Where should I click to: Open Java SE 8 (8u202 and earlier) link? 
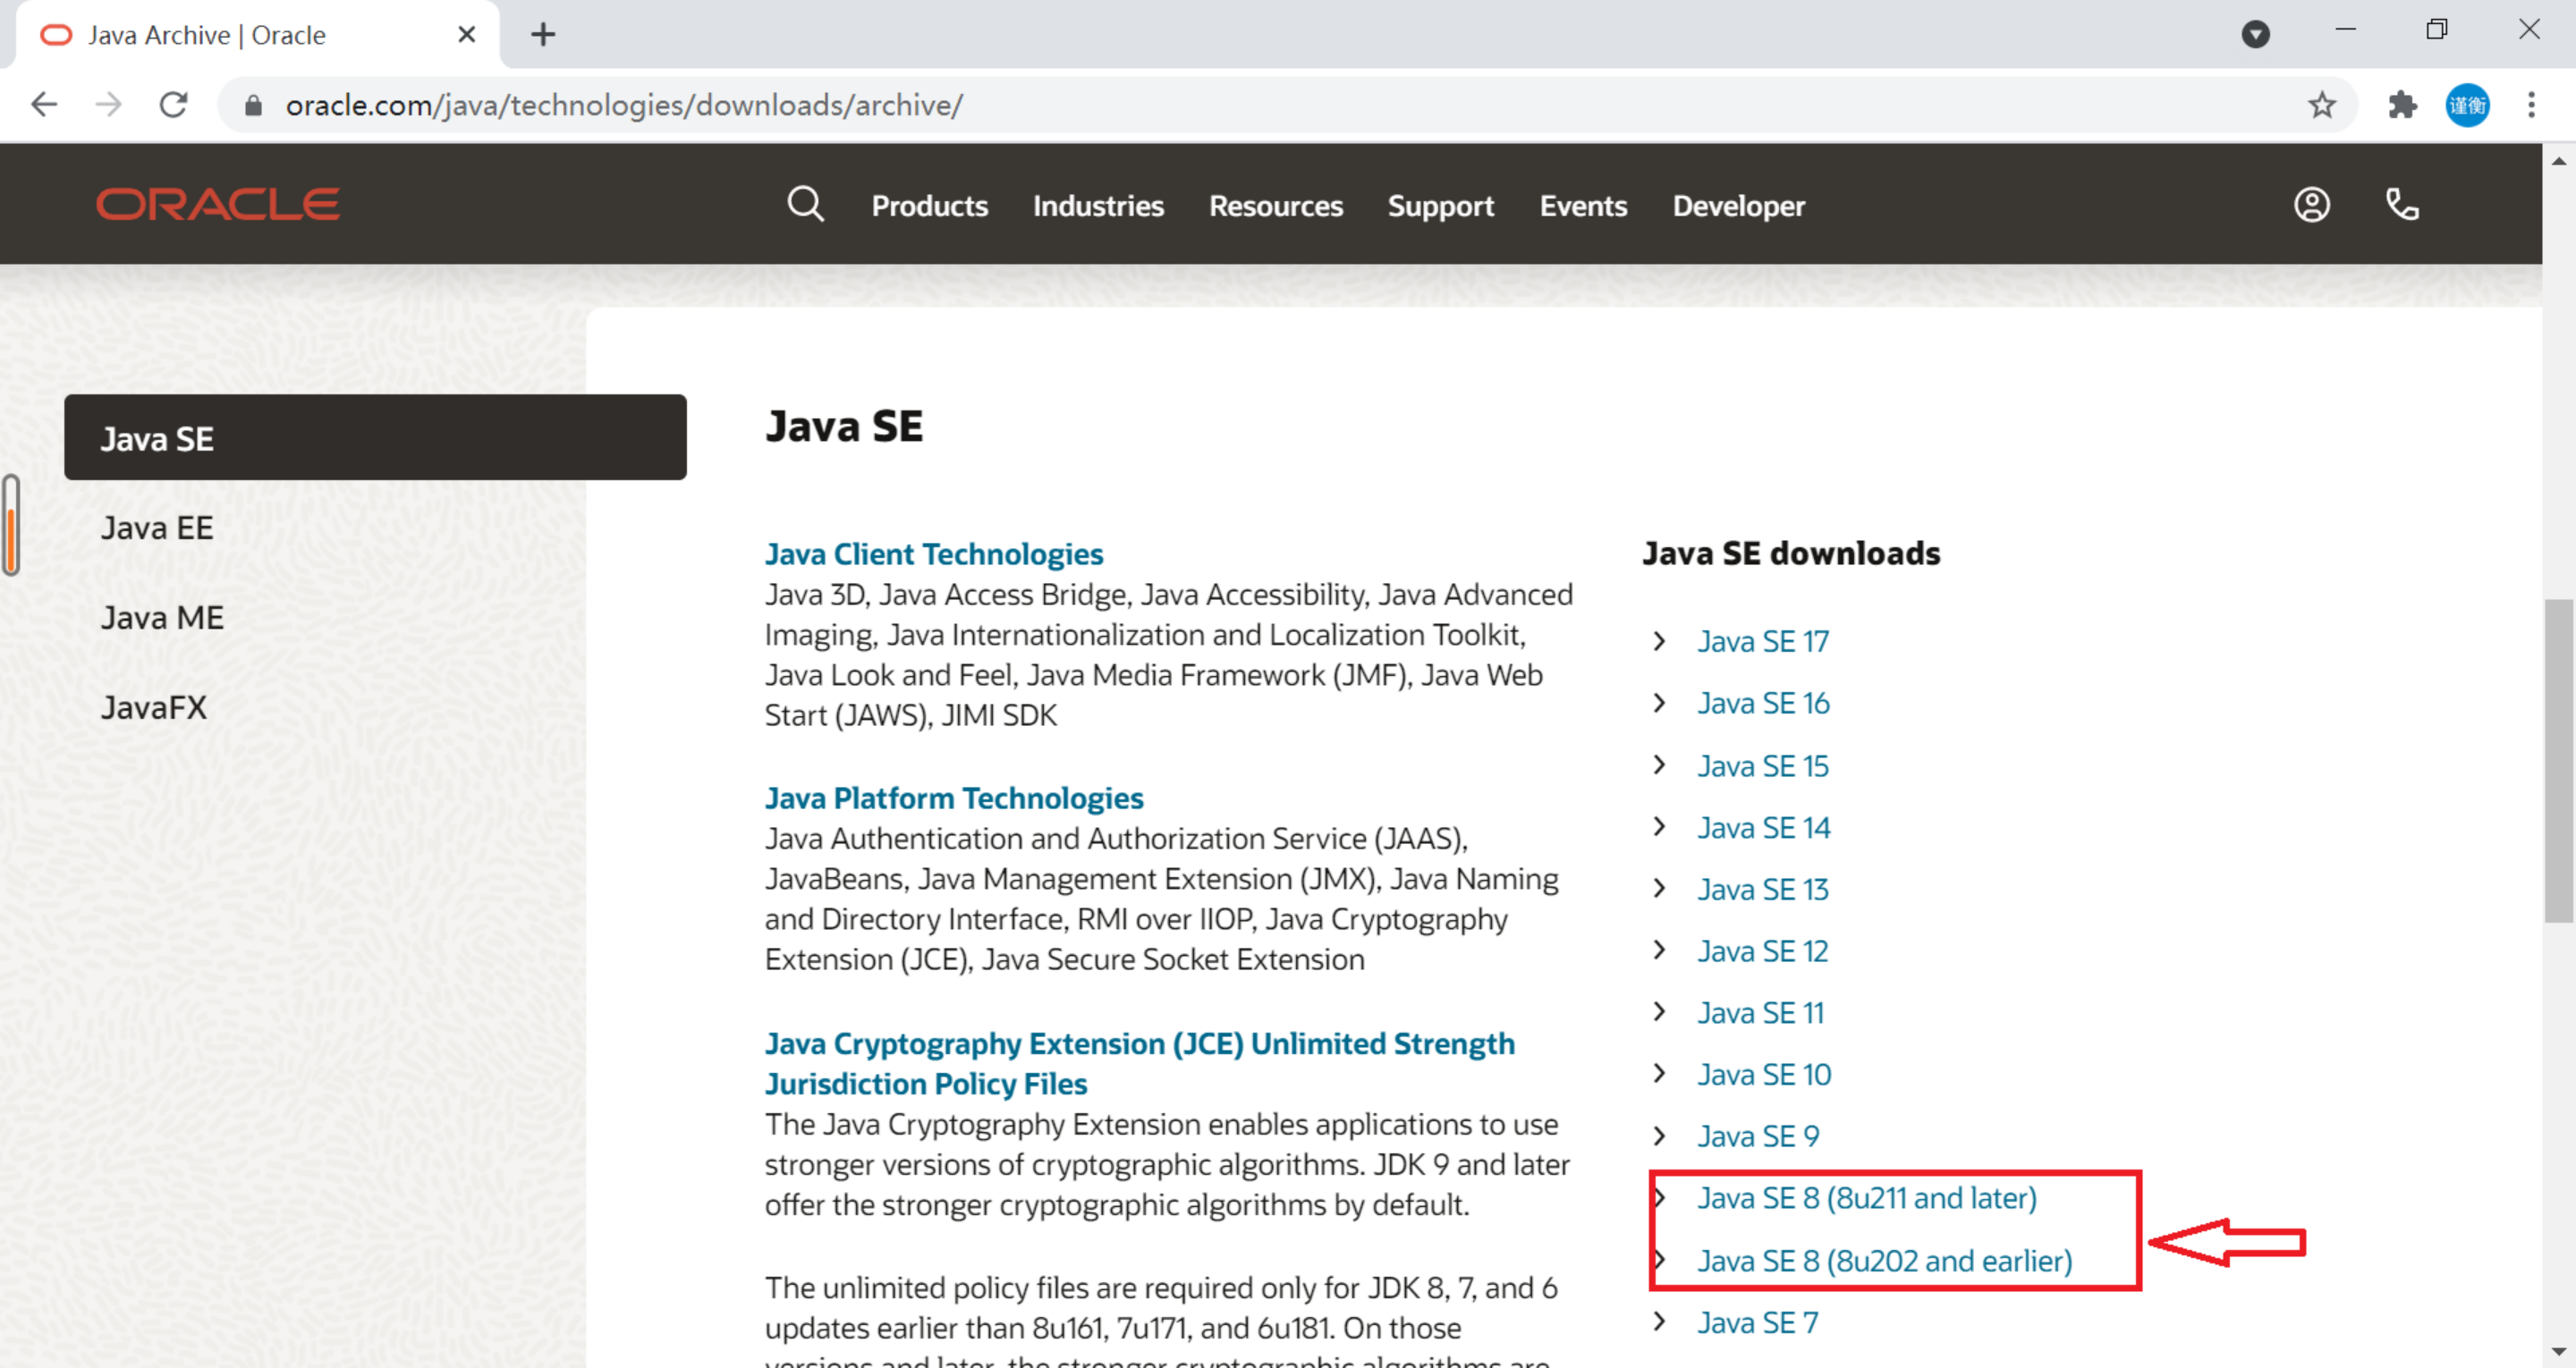click(1884, 1261)
